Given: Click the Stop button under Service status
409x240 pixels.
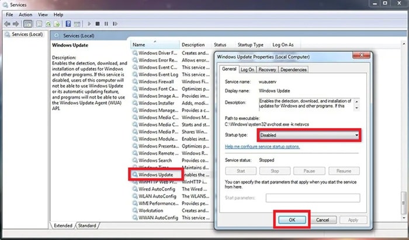Looking at the screenshot, I should 275,171.
